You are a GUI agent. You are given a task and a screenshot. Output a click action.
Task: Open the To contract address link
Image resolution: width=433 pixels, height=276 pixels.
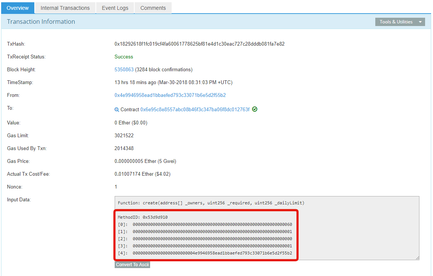pyautogui.click(x=195, y=109)
